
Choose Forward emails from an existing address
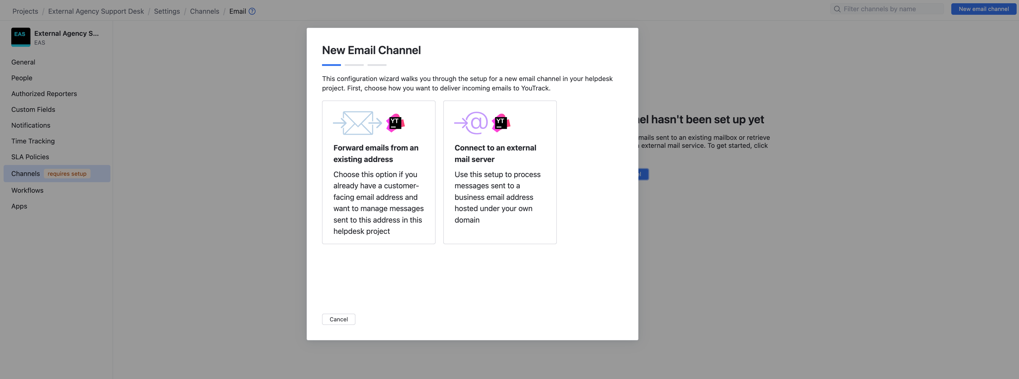(379, 172)
